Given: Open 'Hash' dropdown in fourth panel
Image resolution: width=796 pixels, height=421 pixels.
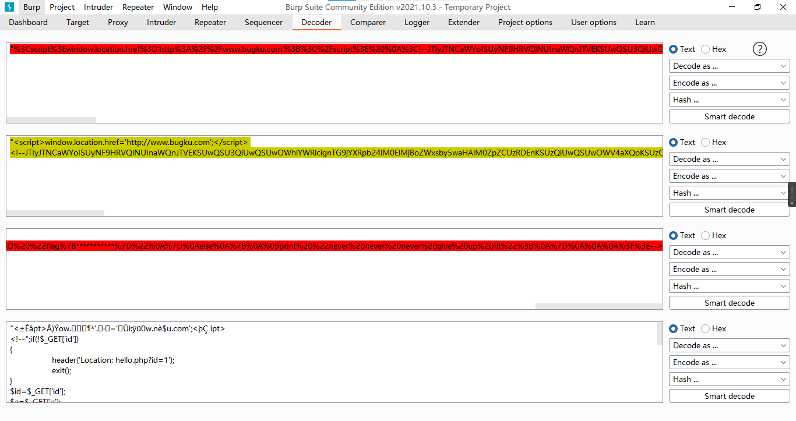Looking at the screenshot, I should 730,379.
